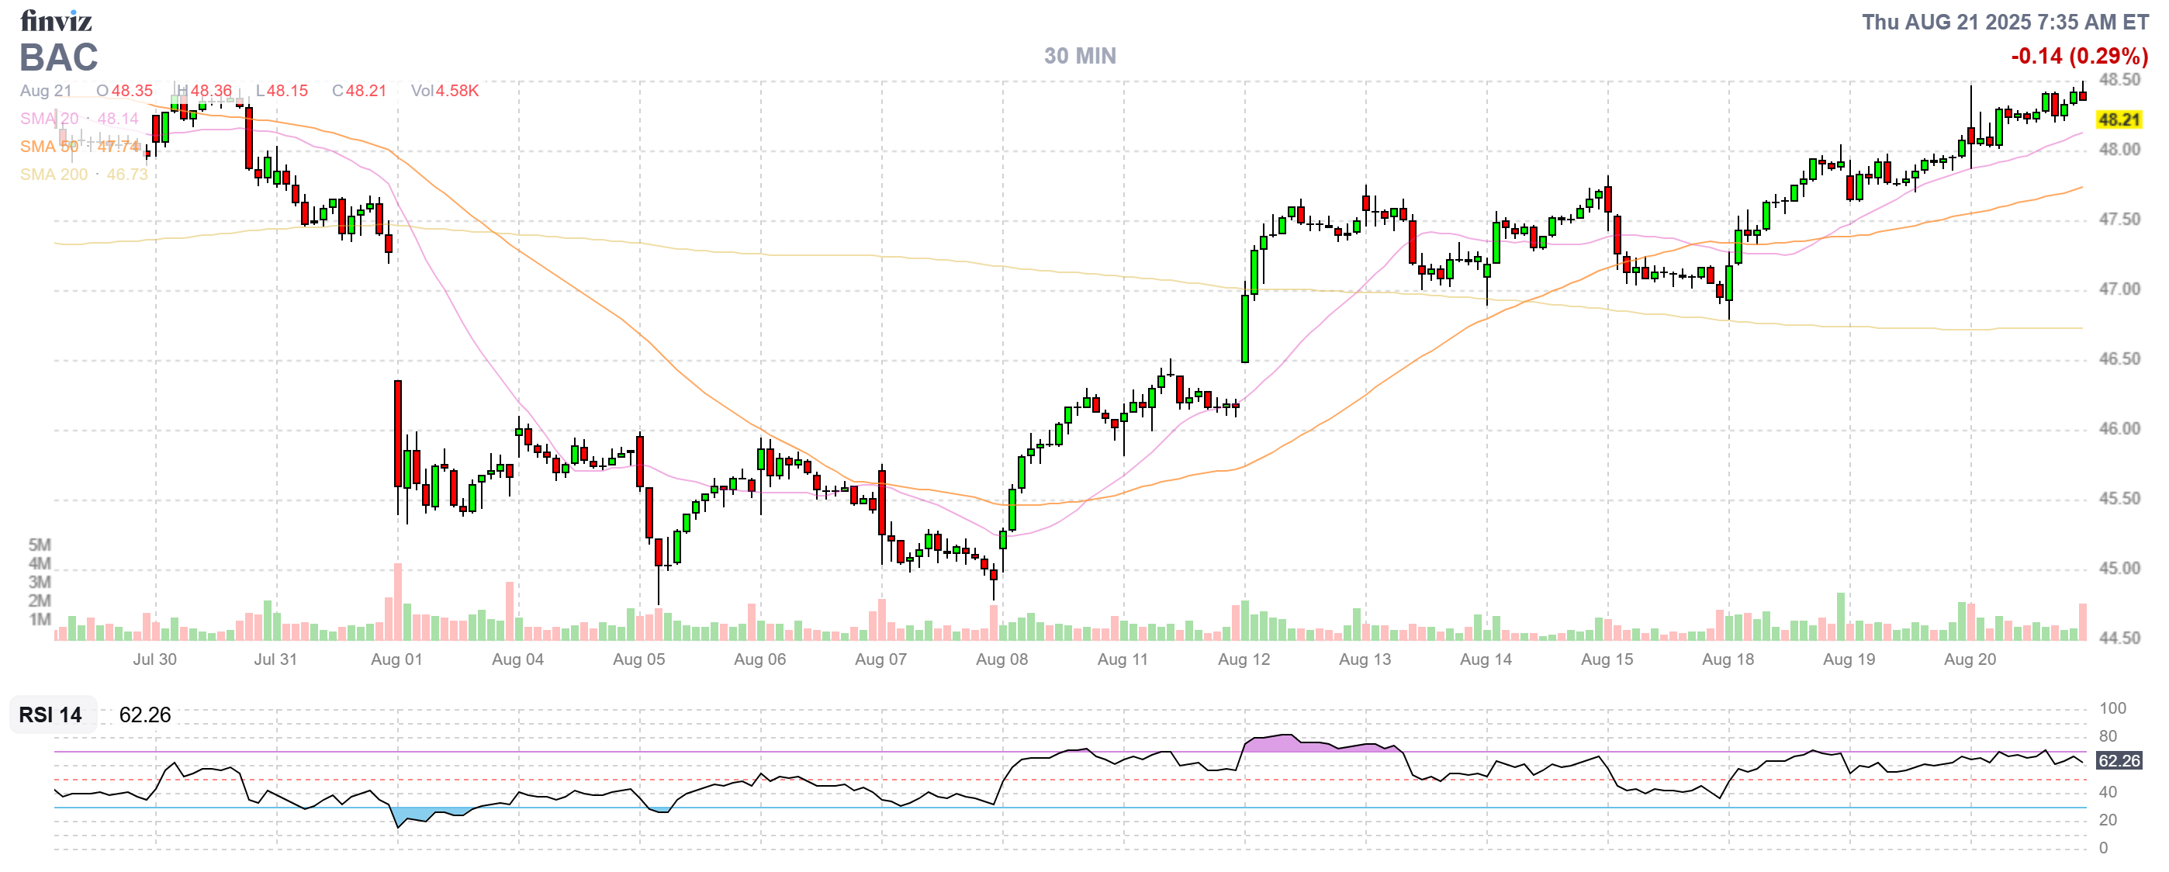Open the RSI 14 indicator label
The width and height of the screenshot is (2169, 872).
pos(50,715)
